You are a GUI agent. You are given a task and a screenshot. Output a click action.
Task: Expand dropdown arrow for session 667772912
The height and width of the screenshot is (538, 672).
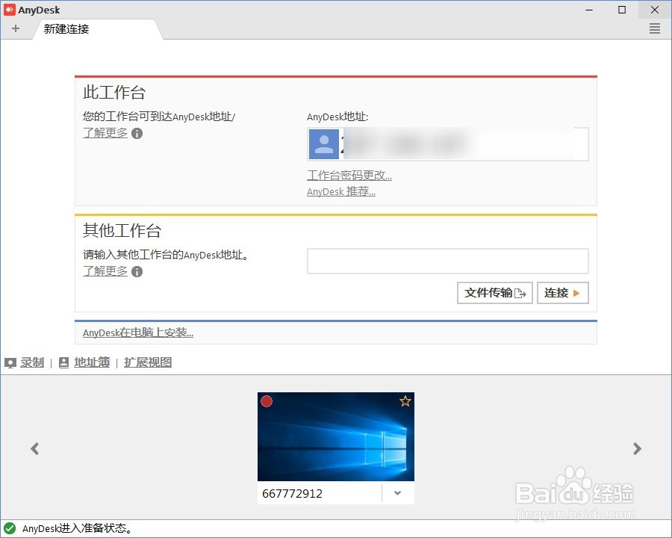click(398, 493)
